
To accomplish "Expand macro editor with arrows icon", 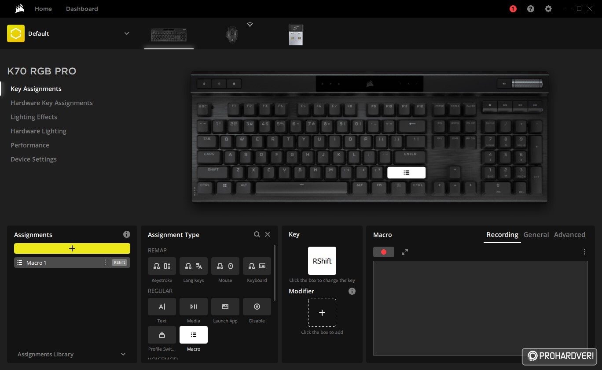I will coord(405,252).
